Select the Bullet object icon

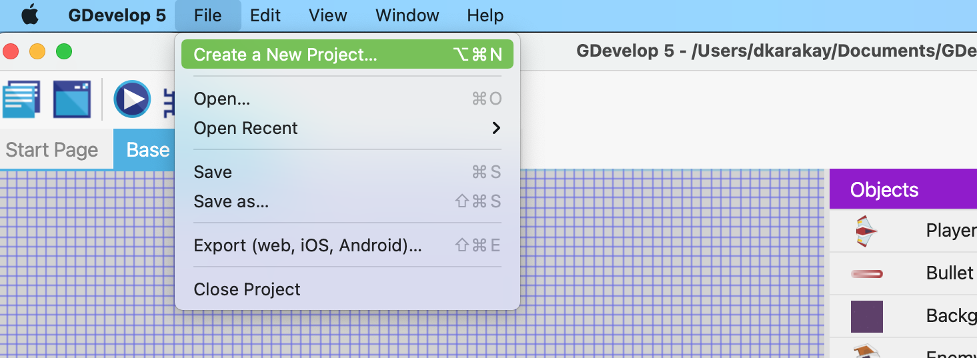[866, 273]
